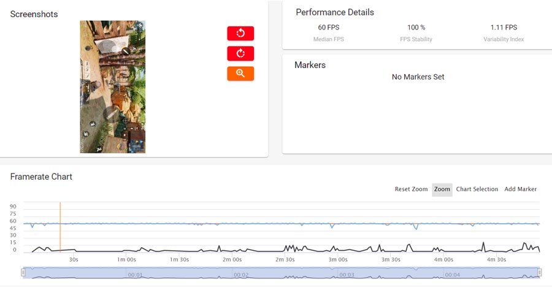Click the tallest black spike before 4m 30s

point(483,243)
